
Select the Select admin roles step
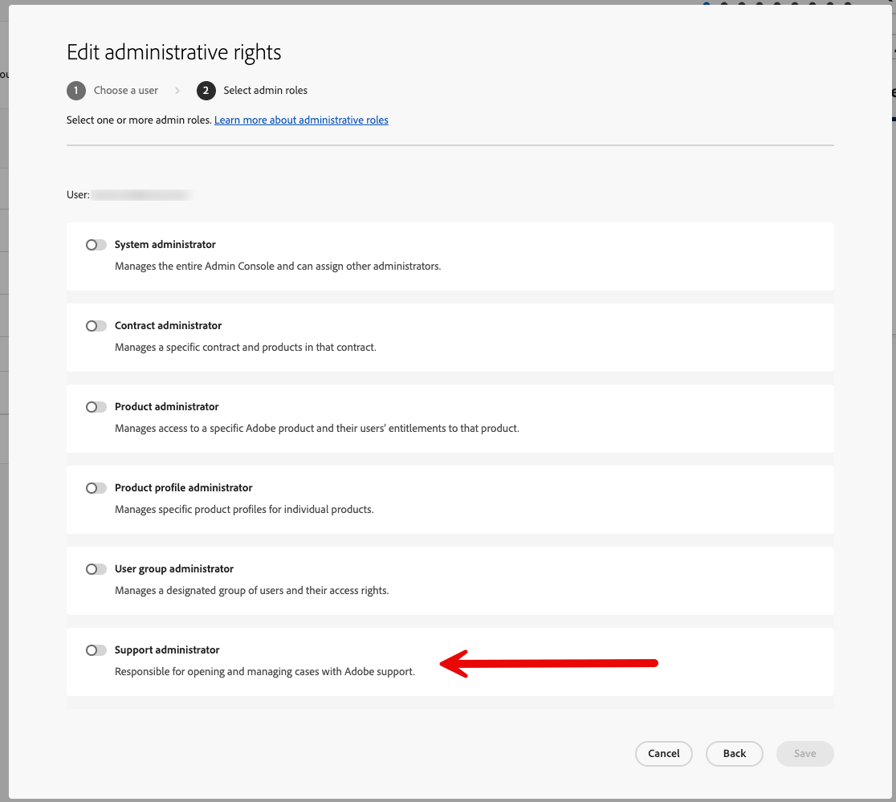point(265,91)
